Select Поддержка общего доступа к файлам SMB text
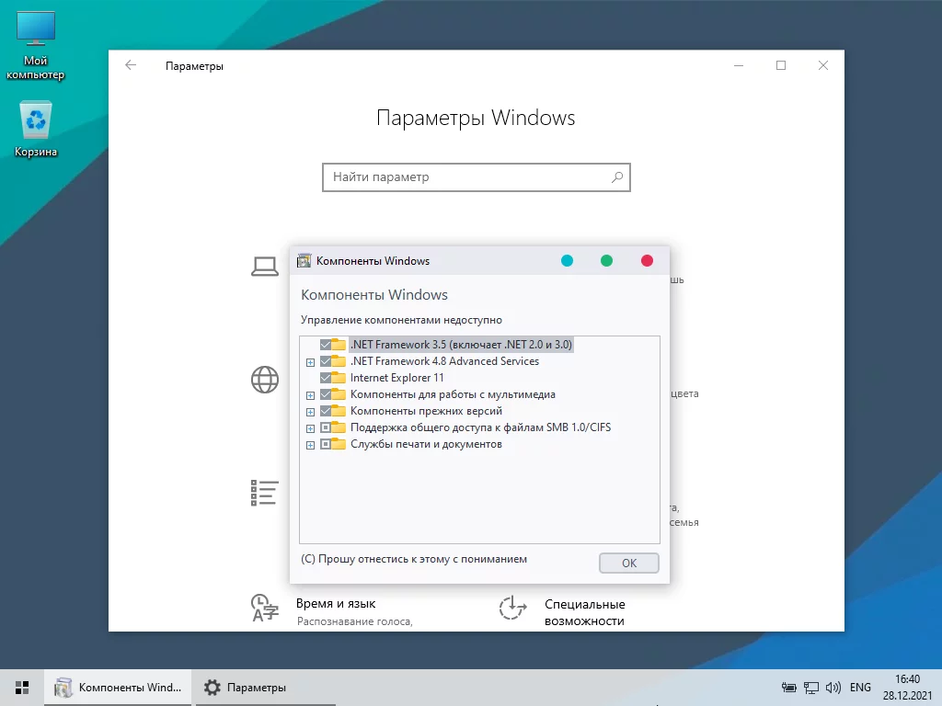Image resolution: width=942 pixels, height=706 pixels. click(x=480, y=427)
